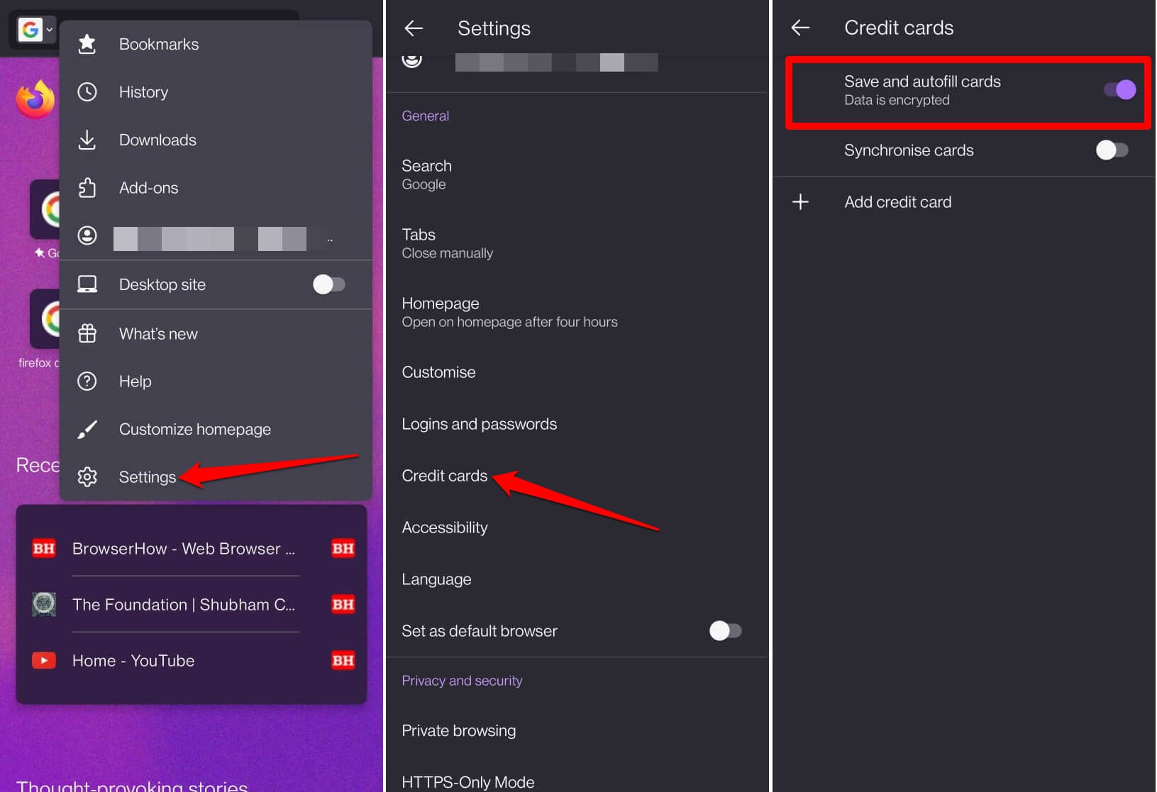1157x792 pixels.
Task: Open the Credit cards setting
Action: (x=576, y=476)
